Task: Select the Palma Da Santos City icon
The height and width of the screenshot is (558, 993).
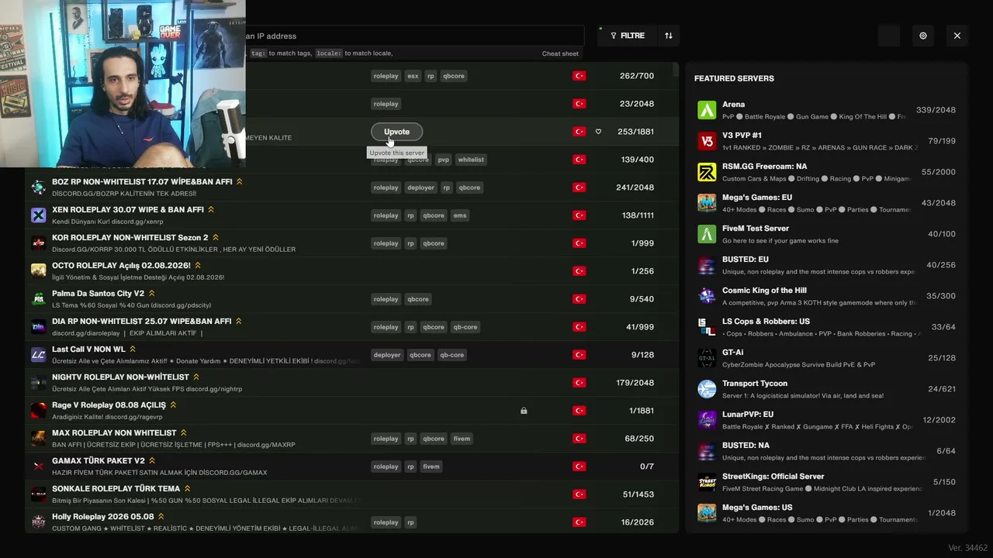Action: click(x=38, y=299)
